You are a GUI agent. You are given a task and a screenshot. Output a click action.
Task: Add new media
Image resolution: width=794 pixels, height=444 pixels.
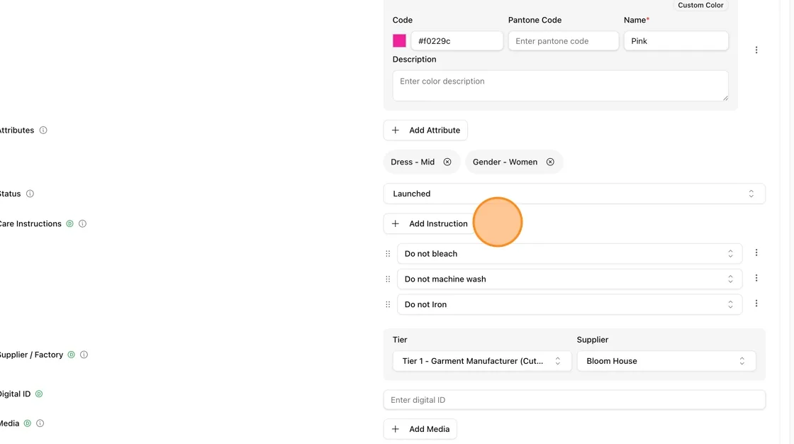coord(420,429)
